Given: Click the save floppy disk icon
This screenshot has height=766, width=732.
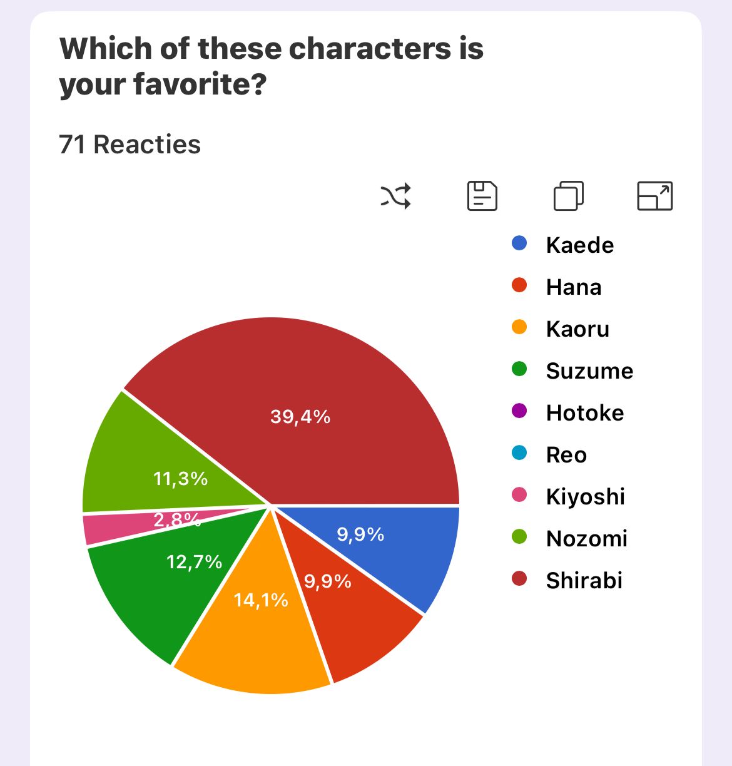Looking at the screenshot, I should [482, 196].
